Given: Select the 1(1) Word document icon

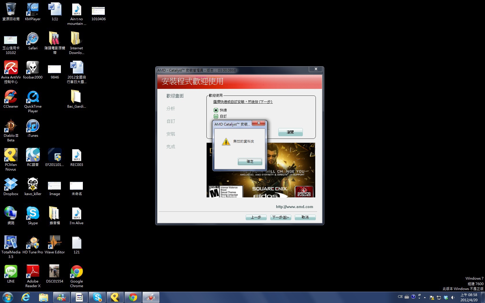Looking at the screenshot, I should pyautogui.click(x=55, y=12).
